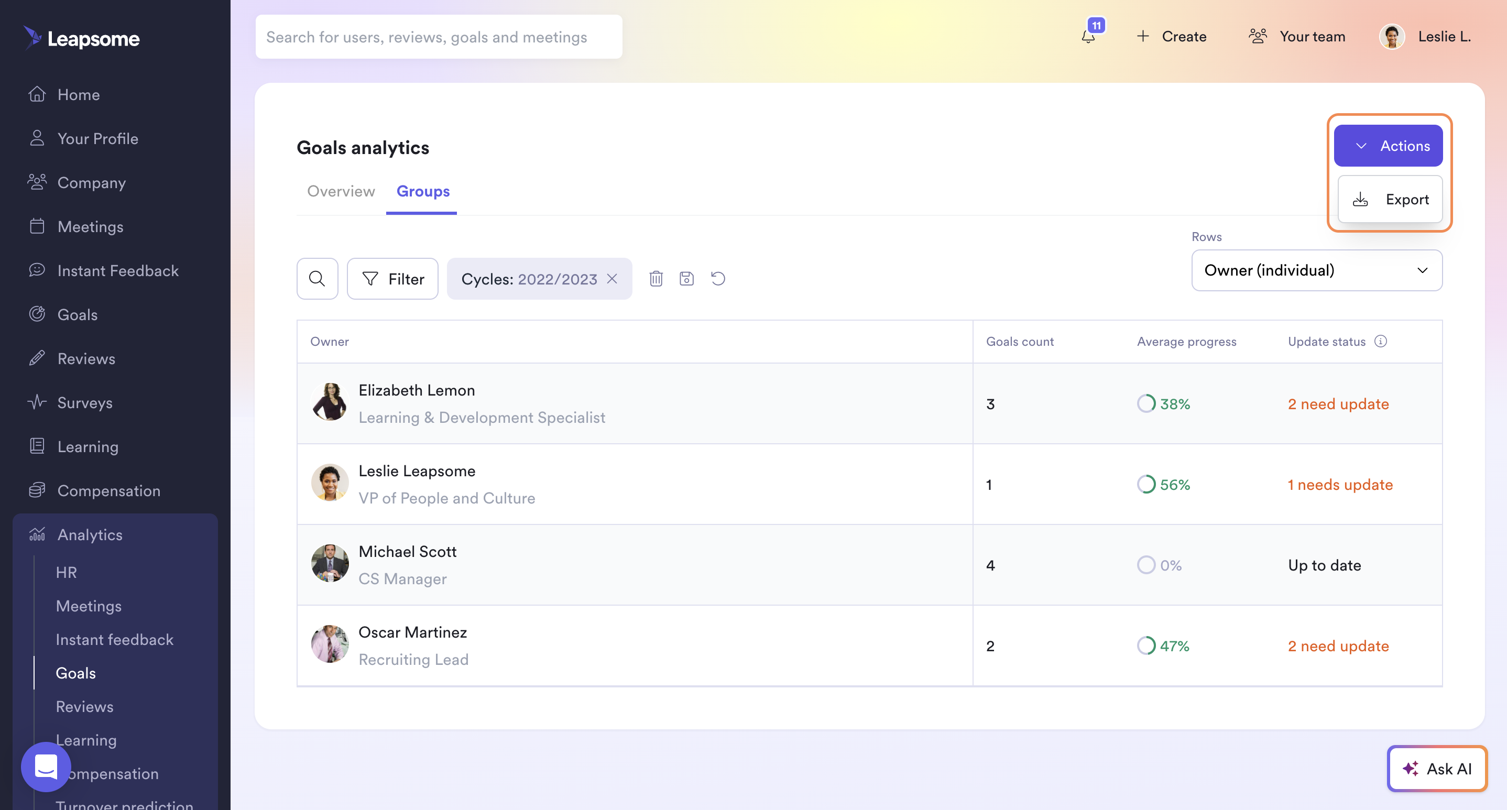The width and height of the screenshot is (1507, 810).
Task: Click Michael Scott's avatar
Action: [x=330, y=563]
